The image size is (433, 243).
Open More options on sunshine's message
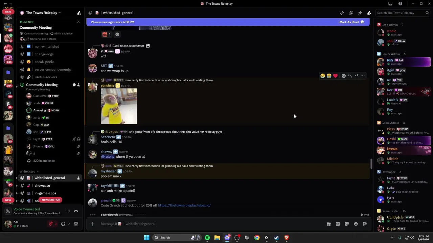point(363,76)
